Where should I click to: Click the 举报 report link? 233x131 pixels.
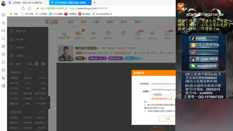103,48
